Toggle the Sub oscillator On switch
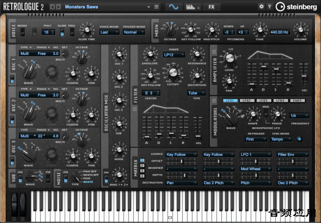The width and height of the screenshot is (321, 223). (x=20, y=179)
